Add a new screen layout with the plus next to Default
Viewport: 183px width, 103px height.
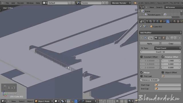(x=70, y=3)
